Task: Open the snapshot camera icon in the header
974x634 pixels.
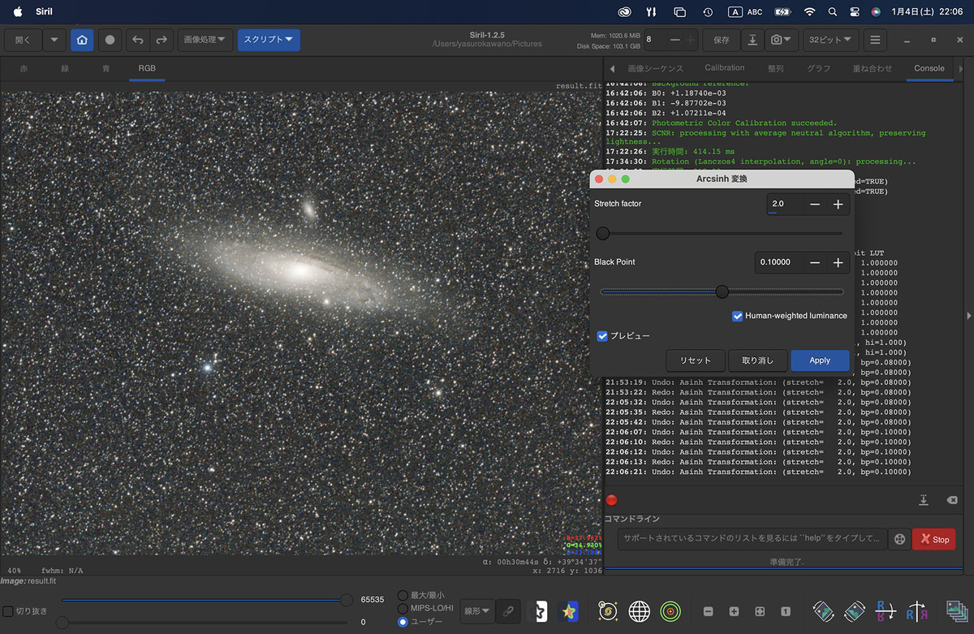Action: tap(778, 39)
